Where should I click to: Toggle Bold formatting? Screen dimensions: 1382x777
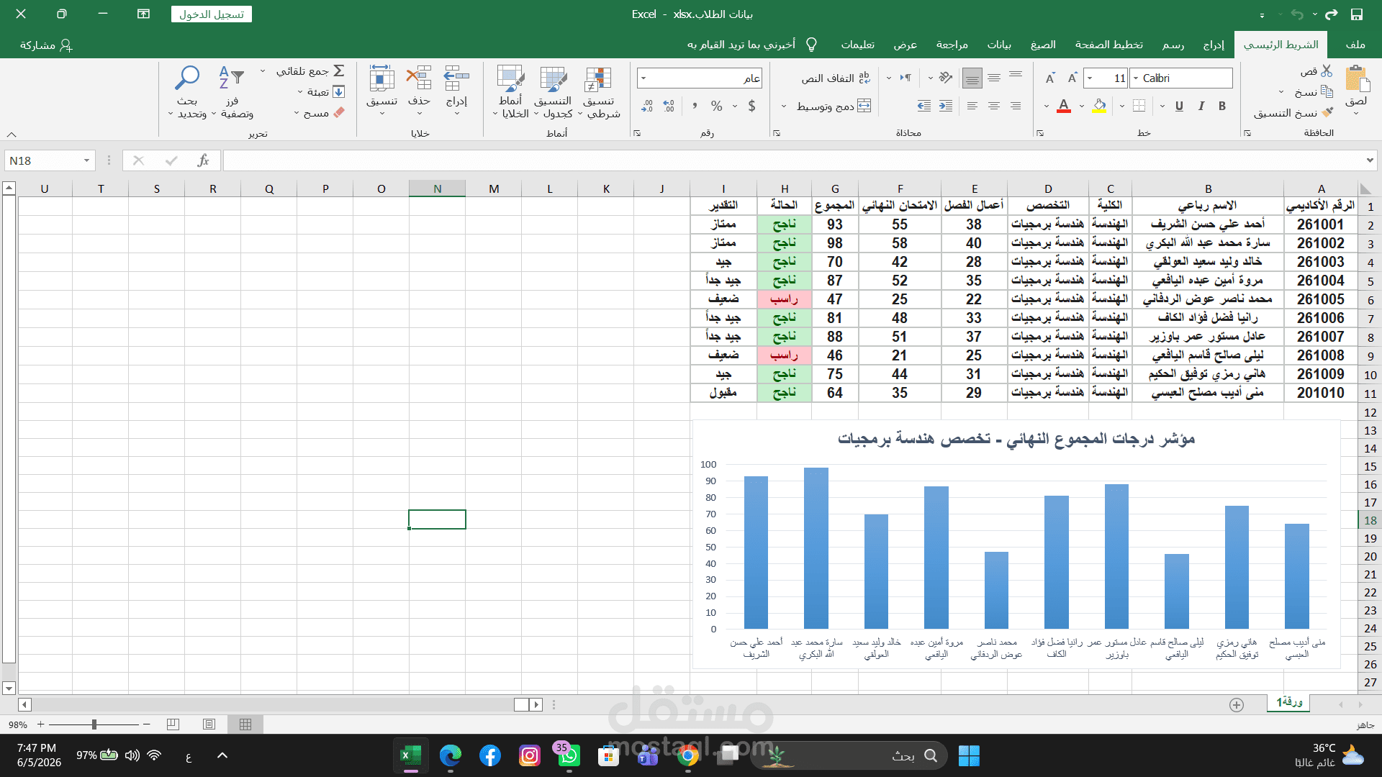coord(1222,106)
